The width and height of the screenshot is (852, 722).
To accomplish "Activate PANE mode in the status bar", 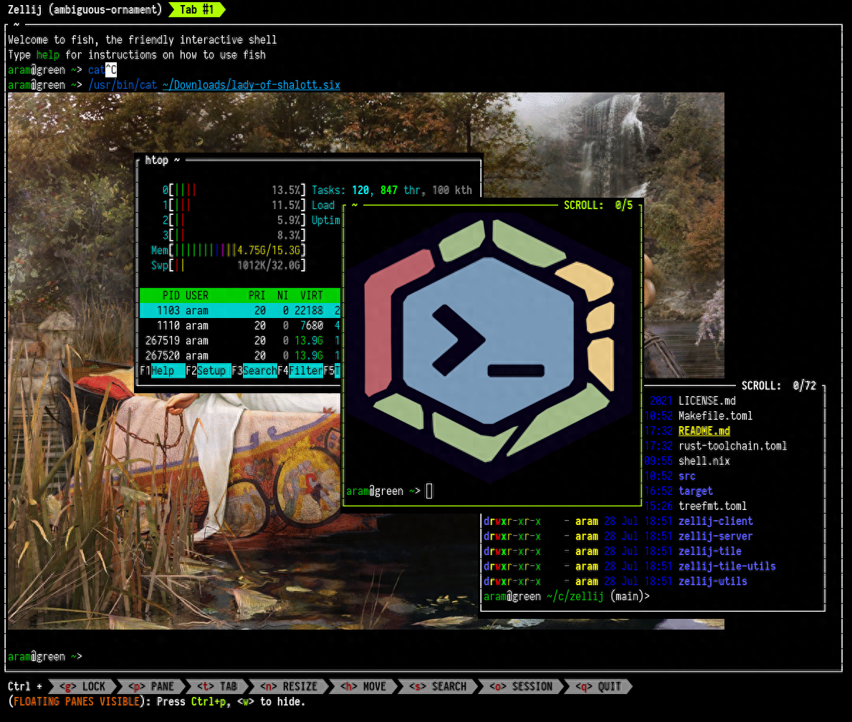I will (x=152, y=687).
